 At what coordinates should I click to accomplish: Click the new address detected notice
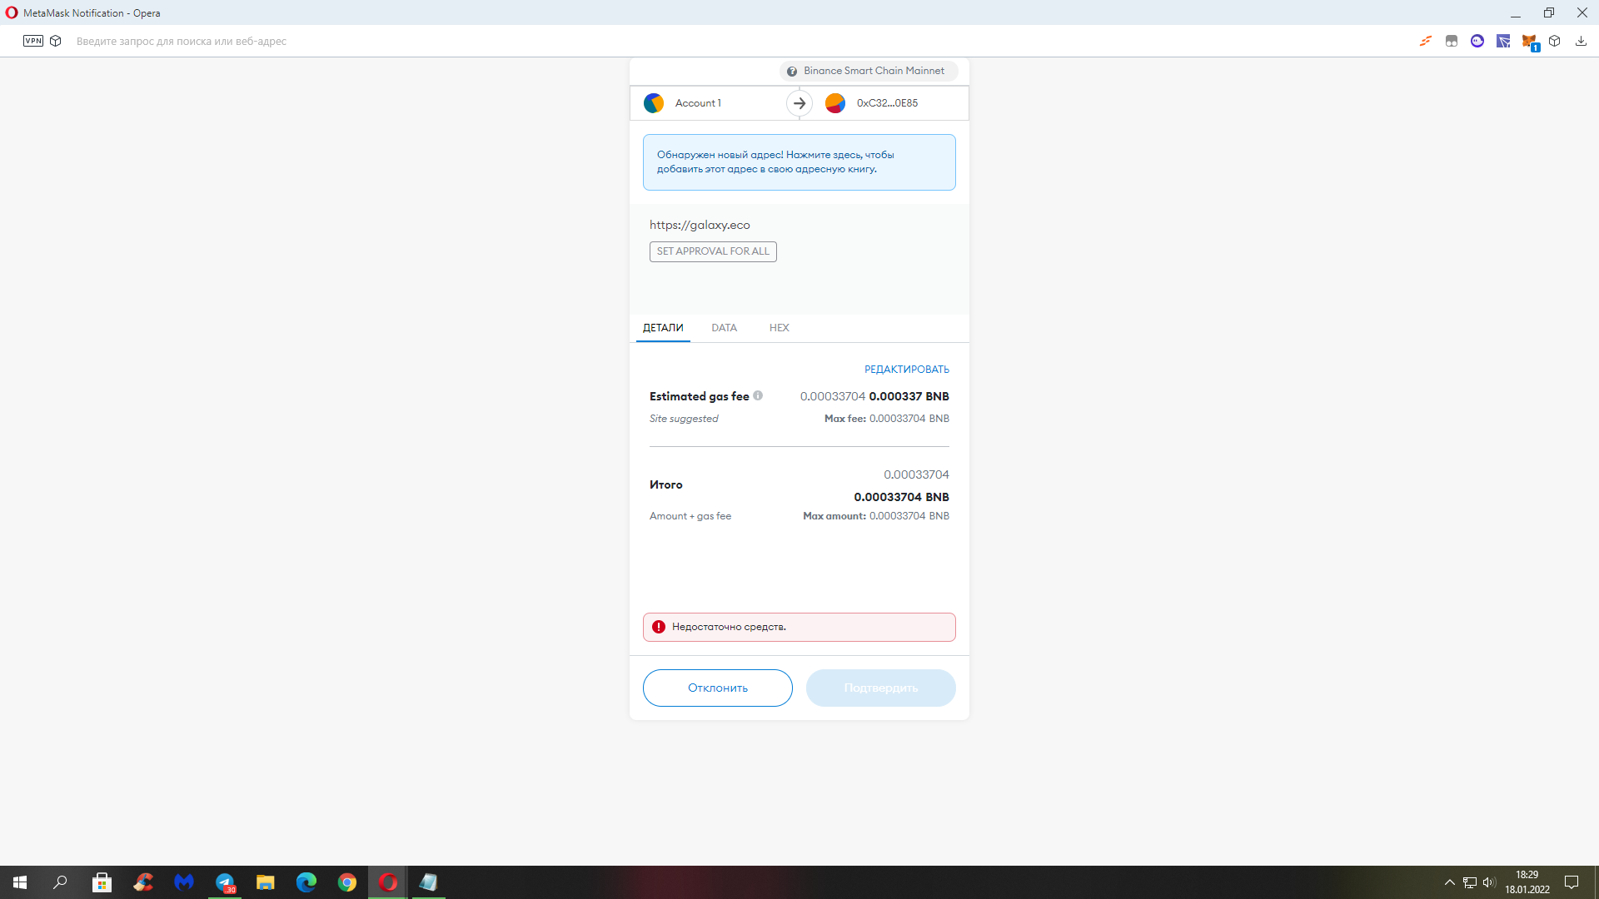799,162
